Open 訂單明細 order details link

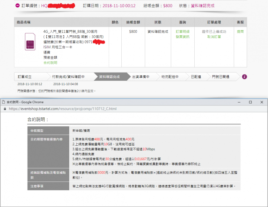tap(182, 32)
